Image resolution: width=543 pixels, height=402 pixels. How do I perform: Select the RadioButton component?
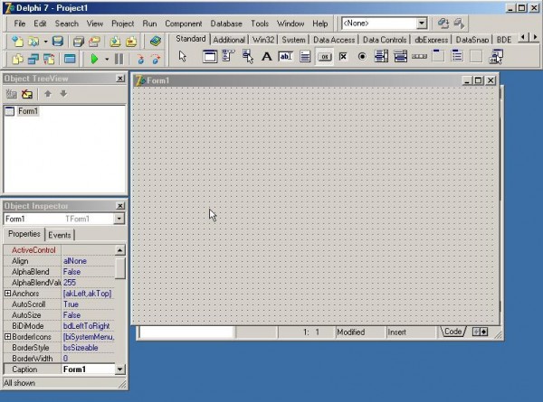pyautogui.click(x=362, y=56)
